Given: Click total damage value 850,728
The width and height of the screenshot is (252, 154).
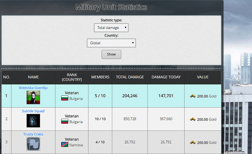Looking at the screenshot, I should click(x=130, y=119).
